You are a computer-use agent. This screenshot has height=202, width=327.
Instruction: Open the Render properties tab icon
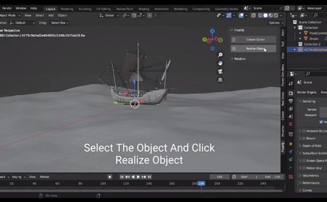coord(291,93)
